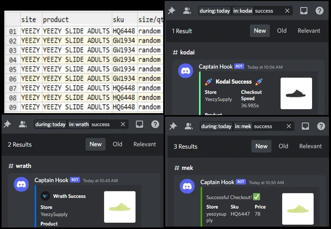
Task: Click Captain Hook username in mek message
Action: [217, 182]
